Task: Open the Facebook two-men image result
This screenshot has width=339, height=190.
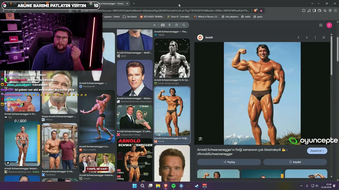Action: coord(60,146)
